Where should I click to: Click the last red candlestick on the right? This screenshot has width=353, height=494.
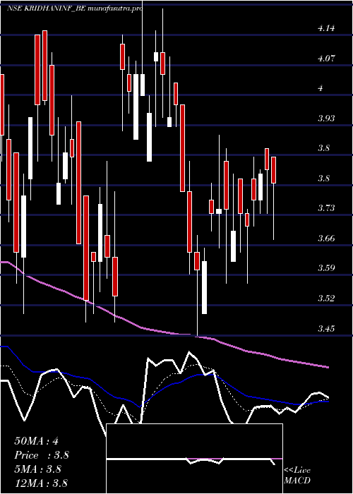[x=274, y=170]
